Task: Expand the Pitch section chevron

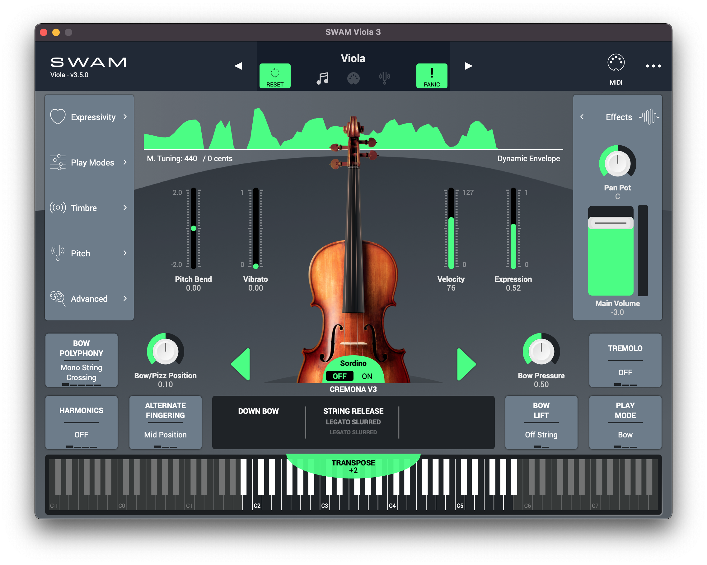Action: click(x=125, y=253)
